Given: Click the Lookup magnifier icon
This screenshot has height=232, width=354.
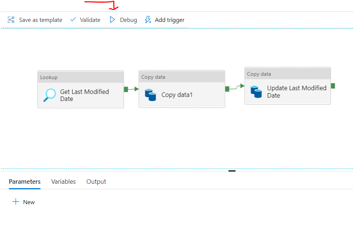Looking at the screenshot, I should [49, 95].
